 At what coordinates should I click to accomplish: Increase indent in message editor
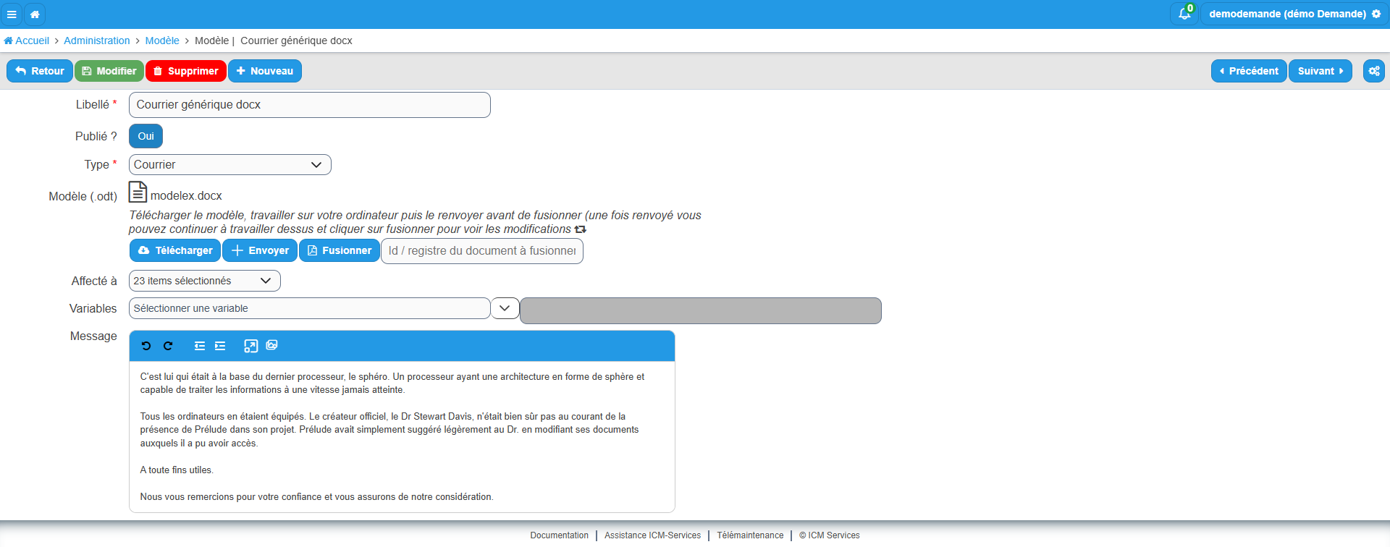(x=220, y=346)
